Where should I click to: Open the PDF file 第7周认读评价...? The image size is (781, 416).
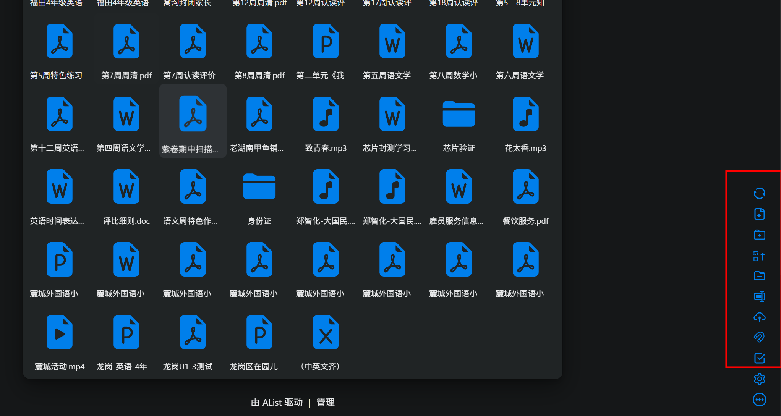tap(193, 51)
